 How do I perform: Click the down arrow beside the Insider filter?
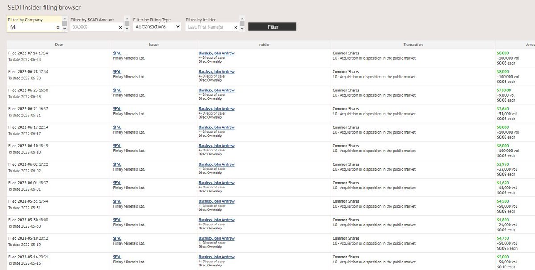coord(242,29)
